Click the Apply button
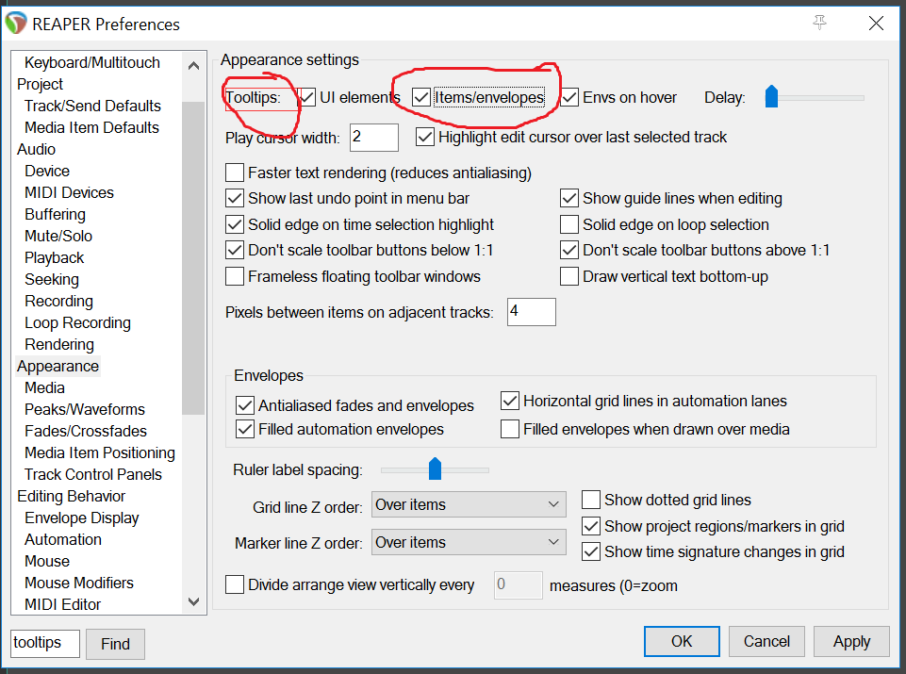 [x=851, y=641]
